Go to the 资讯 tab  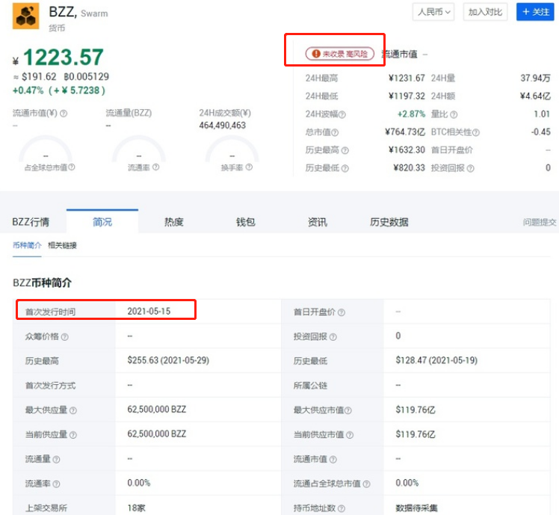pyautogui.click(x=317, y=222)
